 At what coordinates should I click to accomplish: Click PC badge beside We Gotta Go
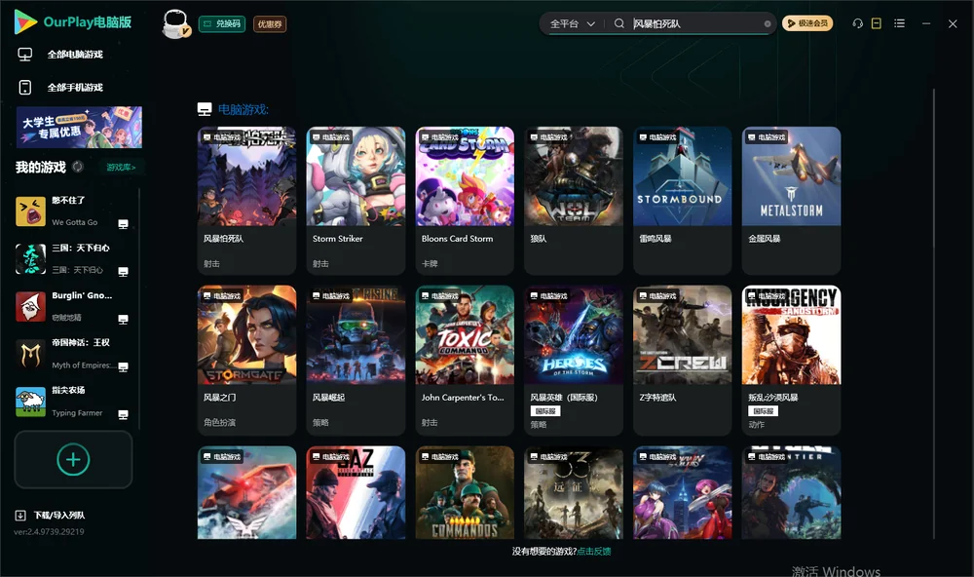pos(123,224)
